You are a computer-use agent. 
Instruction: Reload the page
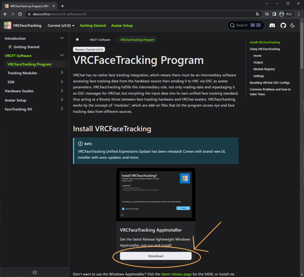(x=21, y=14)
